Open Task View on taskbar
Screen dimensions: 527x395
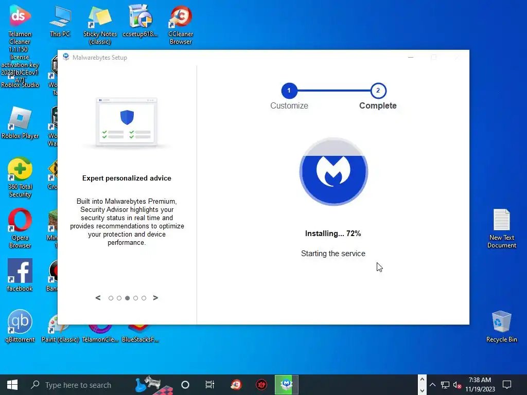point(210,385)
